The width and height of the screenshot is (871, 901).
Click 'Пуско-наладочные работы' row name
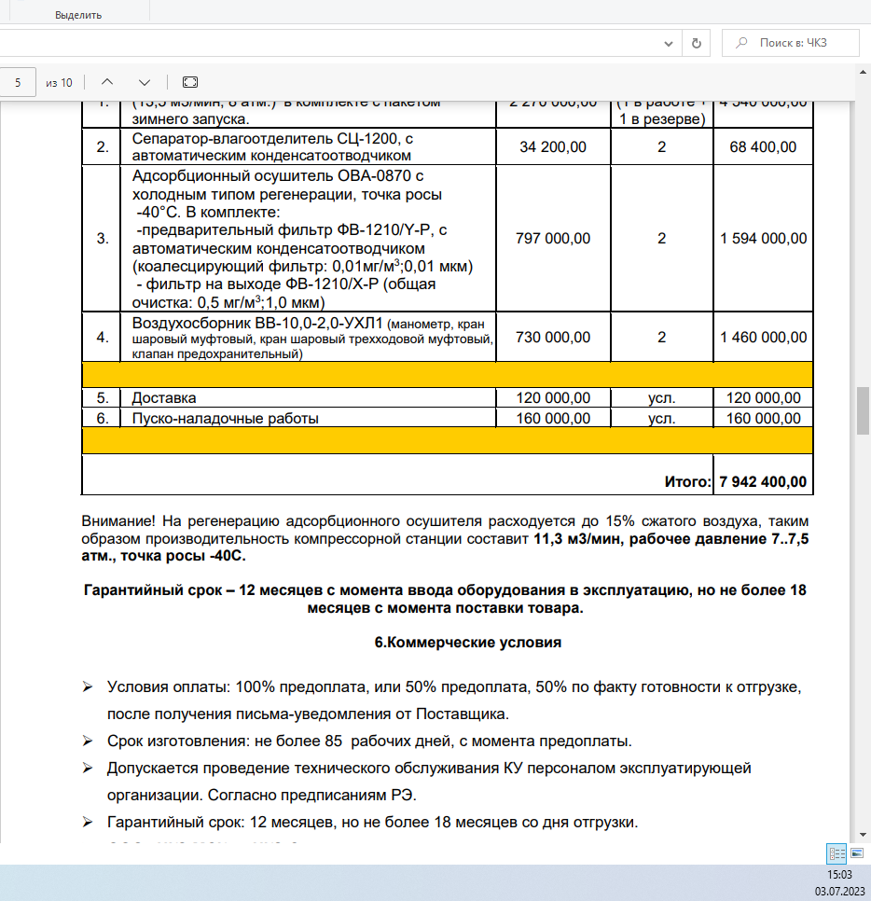pyautogui.click(x=226, y=418)
